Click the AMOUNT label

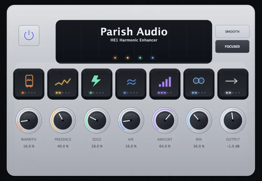(165, 139)
